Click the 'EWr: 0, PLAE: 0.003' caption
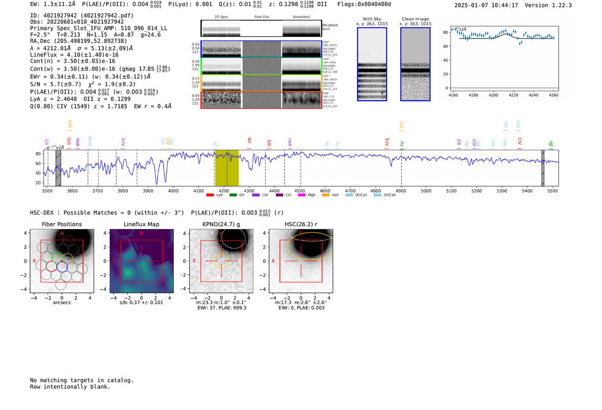The height and width of the screenshot is (410, 602). pos(301,308)
